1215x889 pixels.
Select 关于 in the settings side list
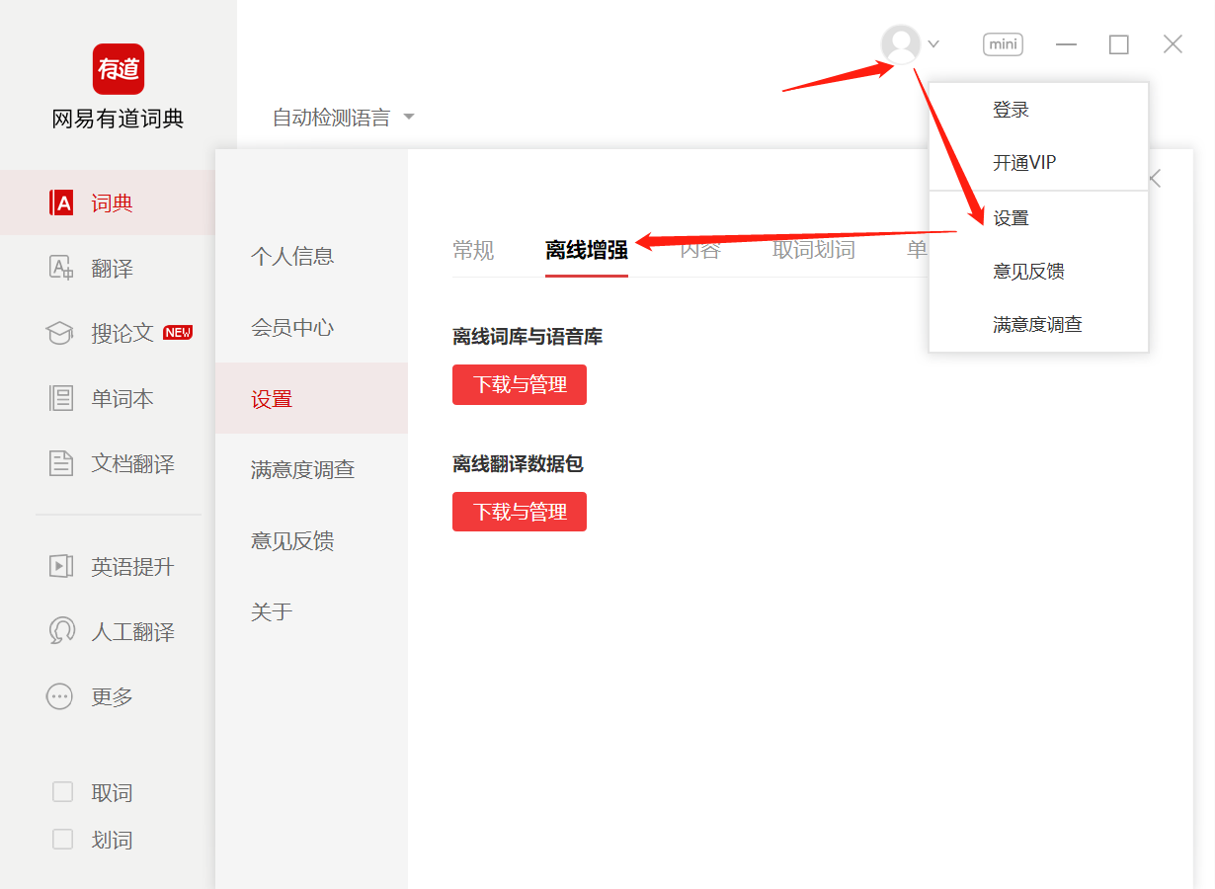pyautogui.click(x=272, y=612)
